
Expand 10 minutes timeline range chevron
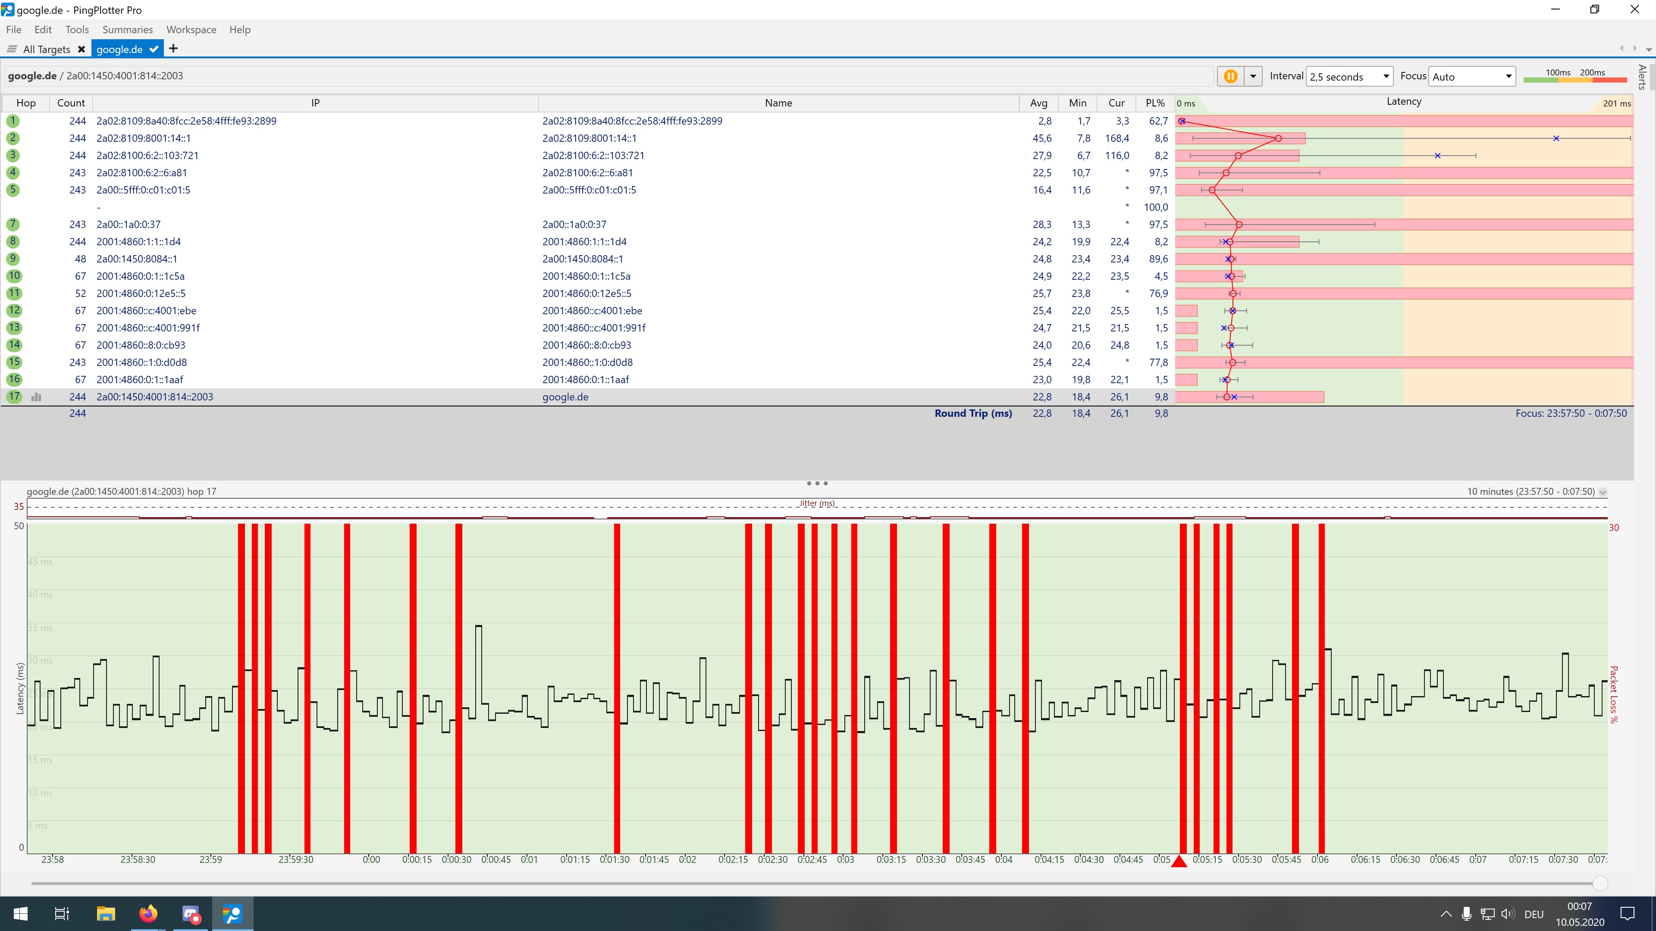point(1603,492)
